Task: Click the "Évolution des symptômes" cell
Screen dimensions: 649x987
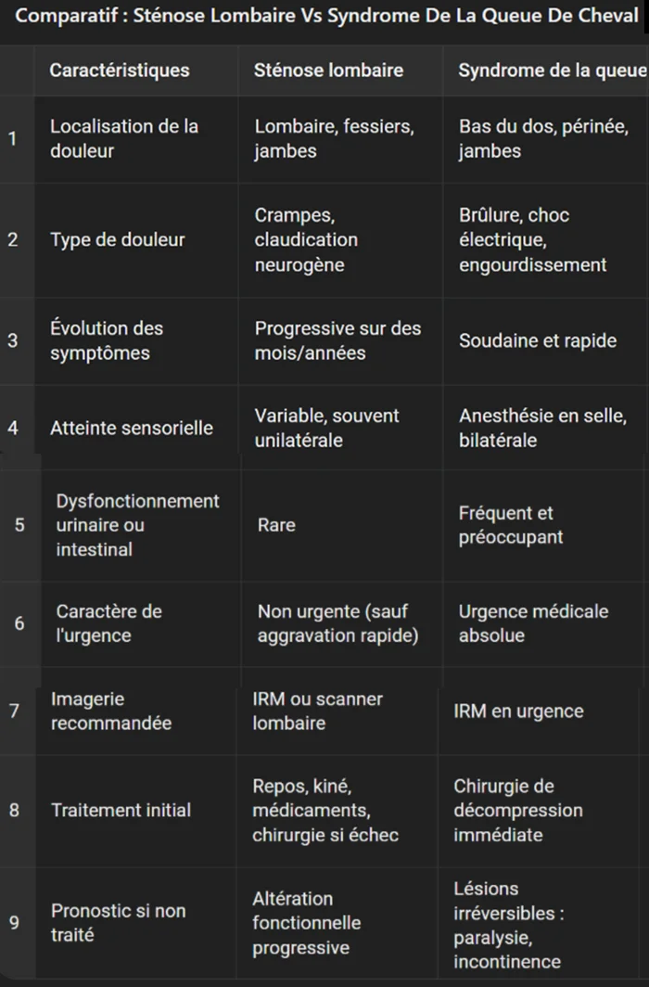Action: (107, 340)
